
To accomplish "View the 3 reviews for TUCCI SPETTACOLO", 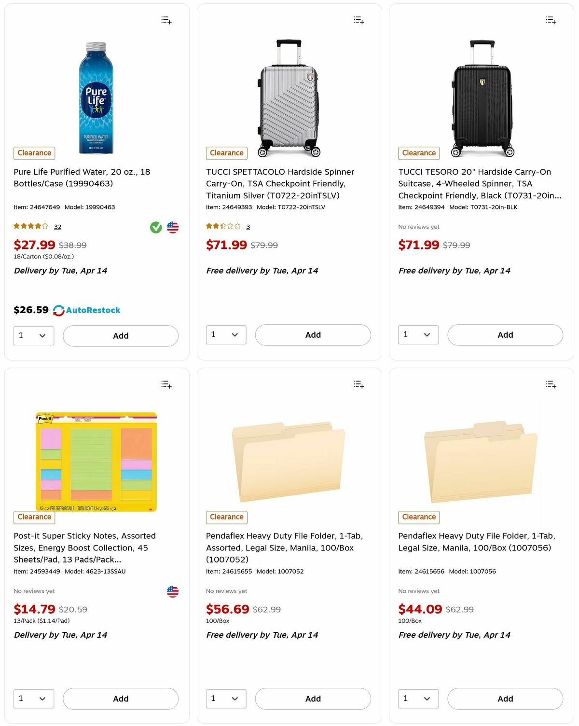I will click(x=248, y=226).
